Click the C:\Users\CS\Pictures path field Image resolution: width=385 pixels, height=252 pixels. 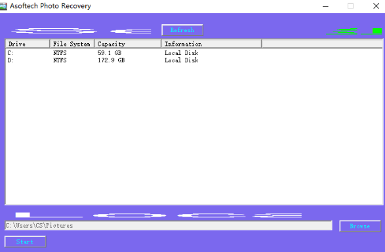click(x=169, y=226)
